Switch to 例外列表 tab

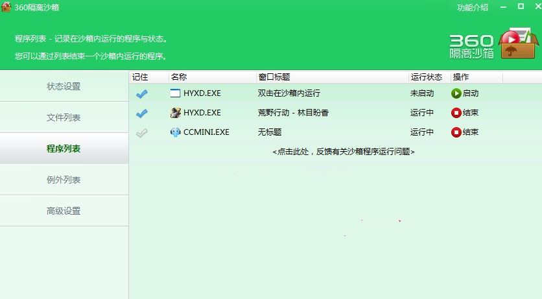(x=64, y=180)
